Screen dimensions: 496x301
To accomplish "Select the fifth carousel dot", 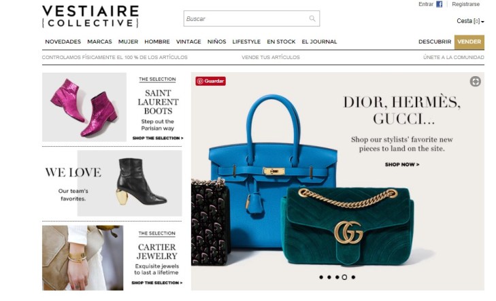I will point(353,277).
